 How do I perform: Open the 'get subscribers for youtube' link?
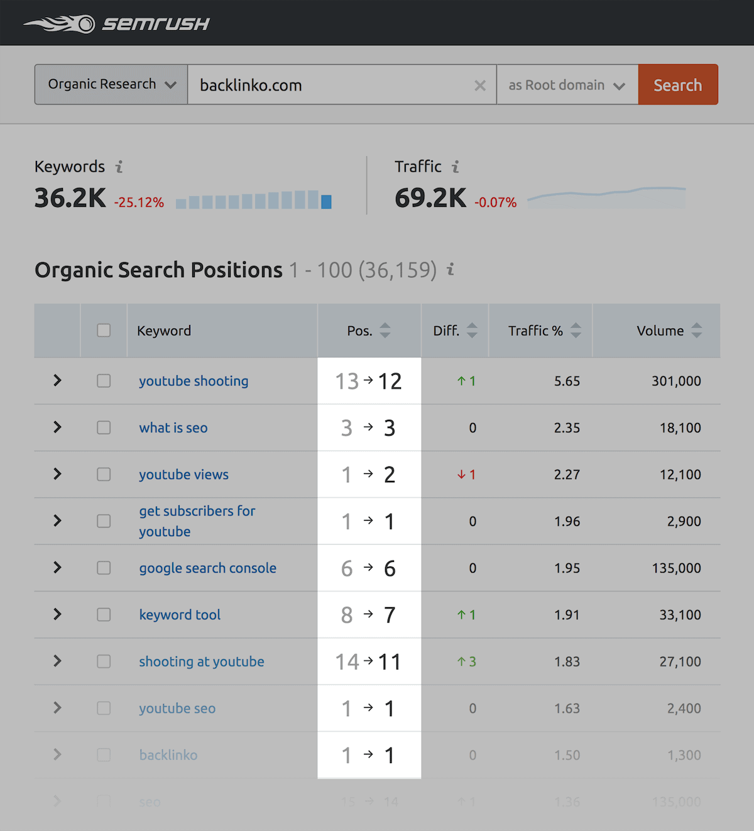pyautogui.click(x=197, y=521)
